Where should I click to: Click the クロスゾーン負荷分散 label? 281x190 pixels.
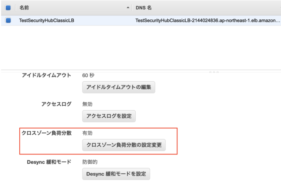(47, 133)
